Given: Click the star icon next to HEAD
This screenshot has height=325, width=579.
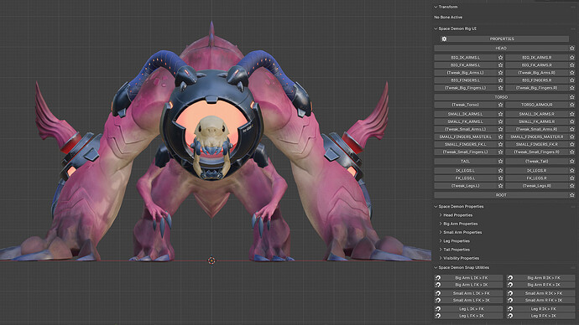Looking at the screenshot, I should coord(572,49).
